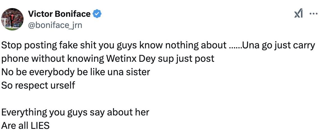Click the line "So respect urself"
This screenshot has width=319, height=135.
(x=38, y=85)
